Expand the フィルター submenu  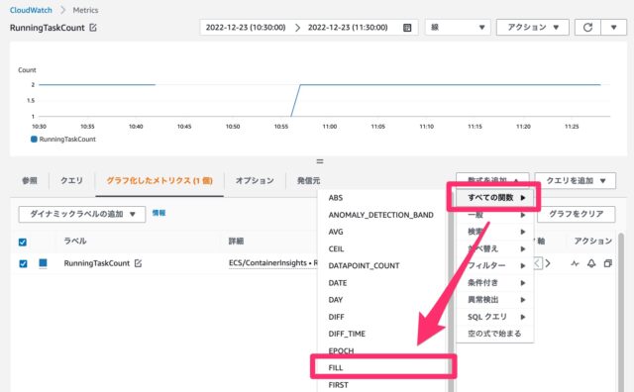pos(495,265)
